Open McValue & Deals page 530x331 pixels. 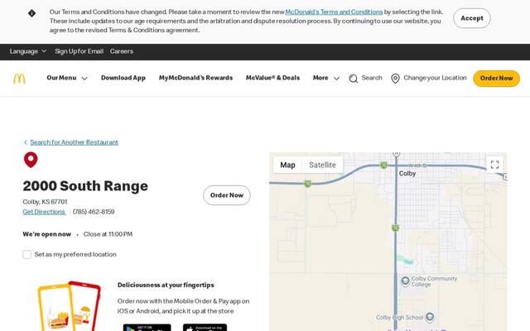[272, 78]
